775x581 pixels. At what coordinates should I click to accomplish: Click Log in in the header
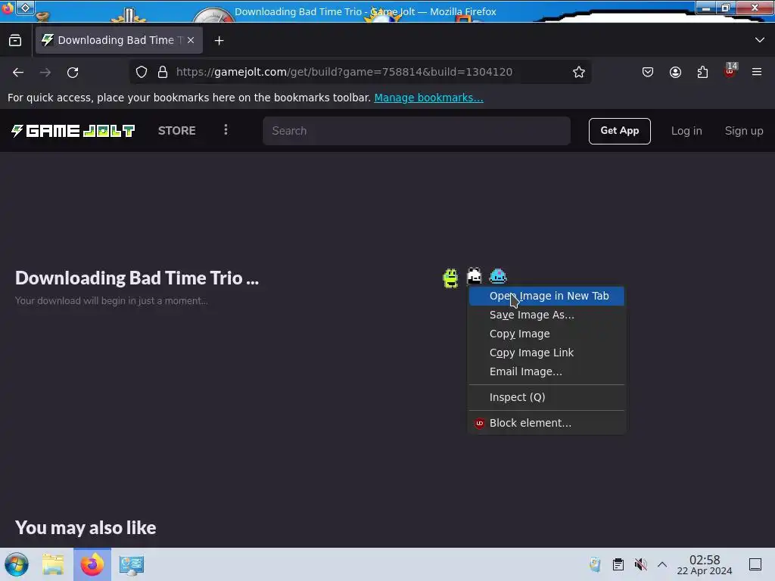pos(686,131)
